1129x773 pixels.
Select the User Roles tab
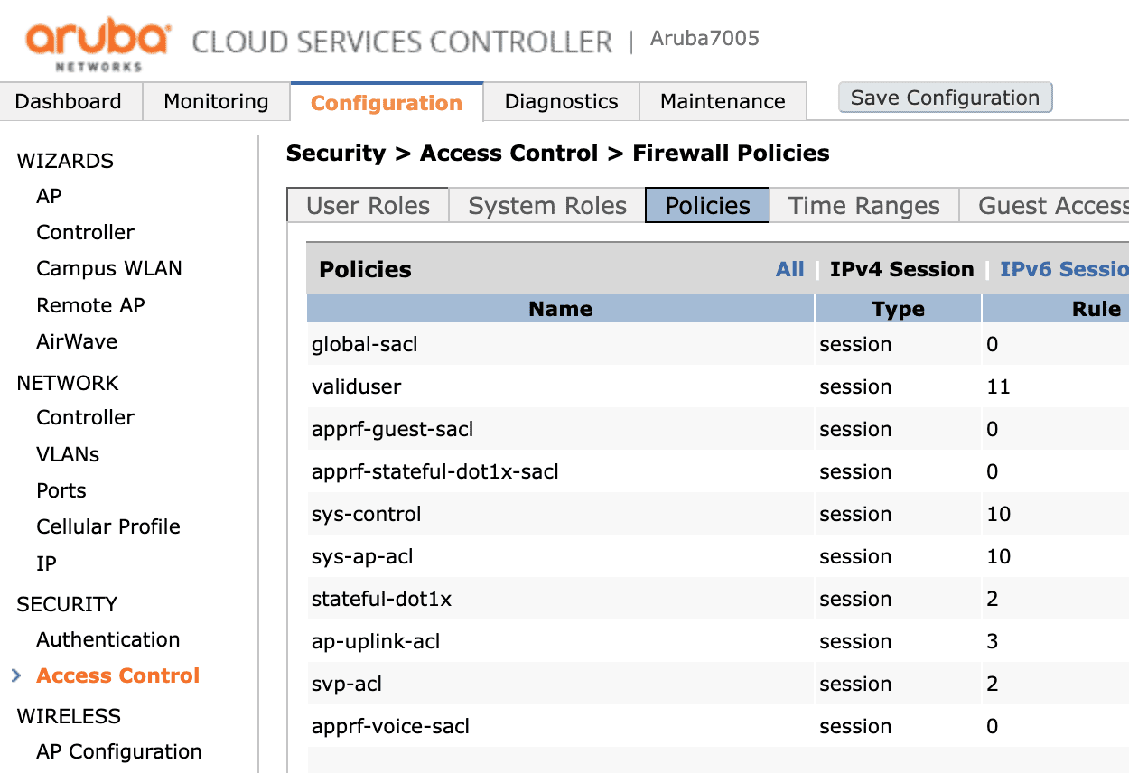click(368, 205)
